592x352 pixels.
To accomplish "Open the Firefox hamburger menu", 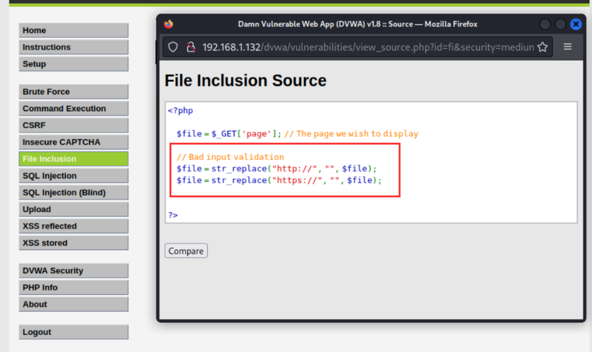I will [x=568, y=47].
